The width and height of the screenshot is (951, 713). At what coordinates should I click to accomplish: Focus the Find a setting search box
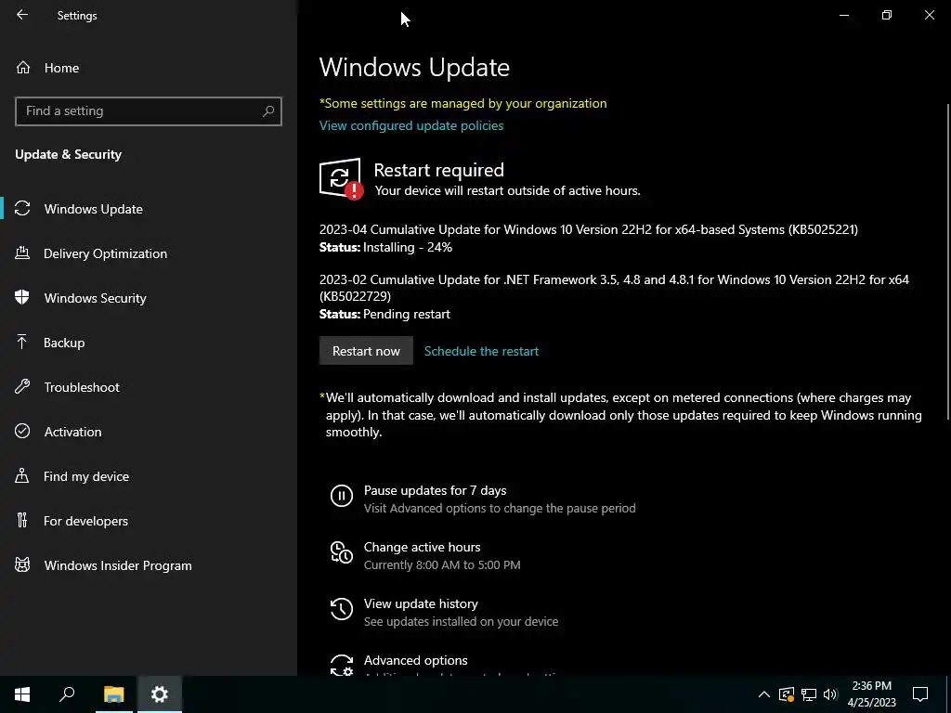point(148,111)
